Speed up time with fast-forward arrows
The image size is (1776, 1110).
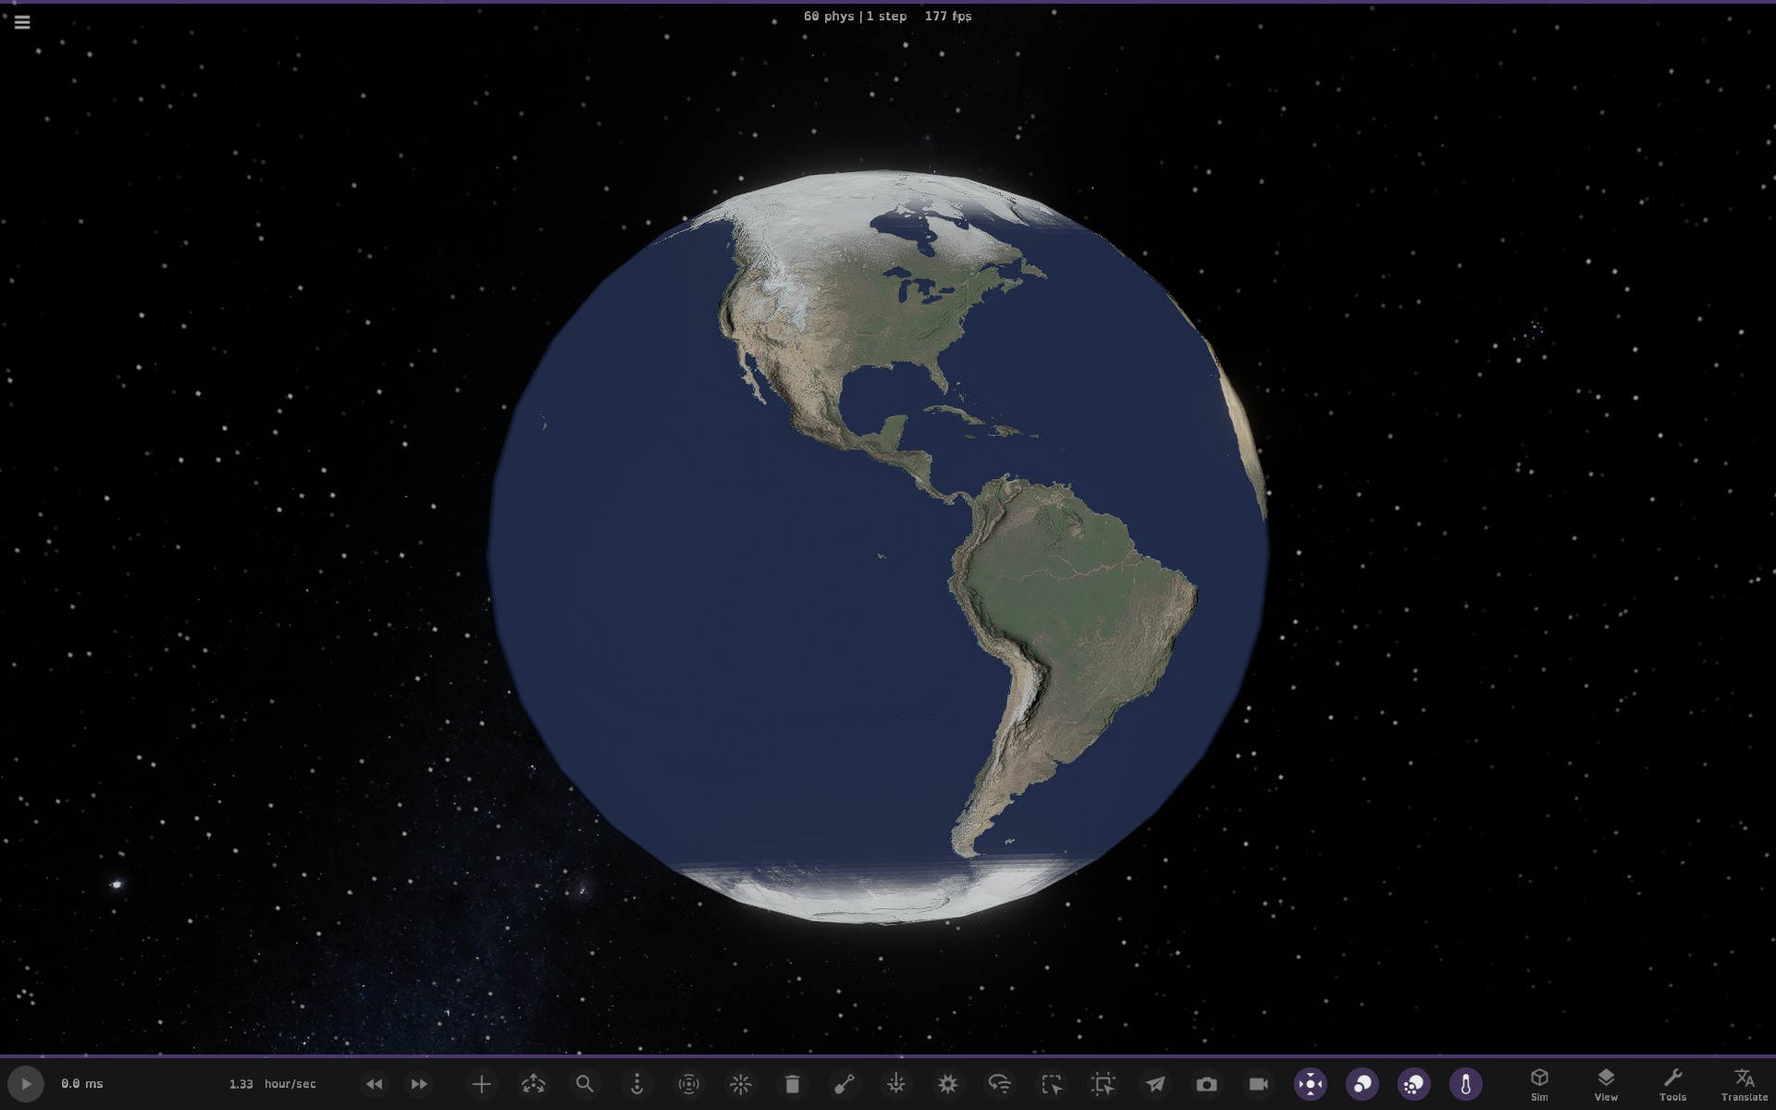tap(419, 1084)
